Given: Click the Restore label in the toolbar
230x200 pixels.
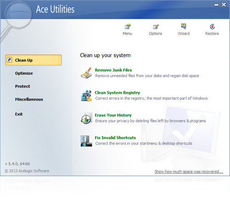Looking at the screenshot, I should [212, 34].
